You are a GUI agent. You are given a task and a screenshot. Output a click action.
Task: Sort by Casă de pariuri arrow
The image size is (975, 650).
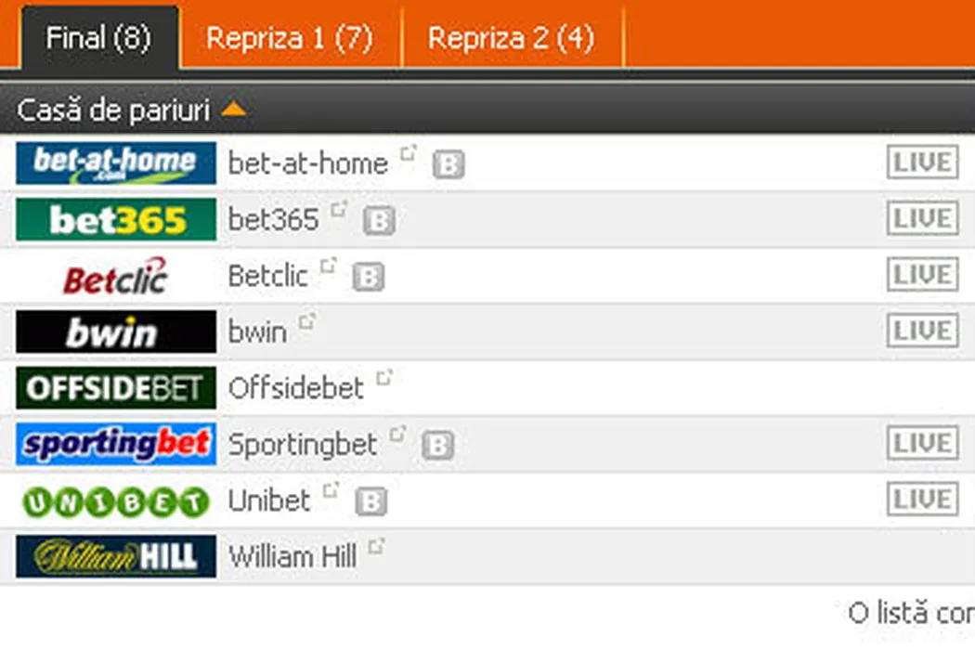pos(234,110)
